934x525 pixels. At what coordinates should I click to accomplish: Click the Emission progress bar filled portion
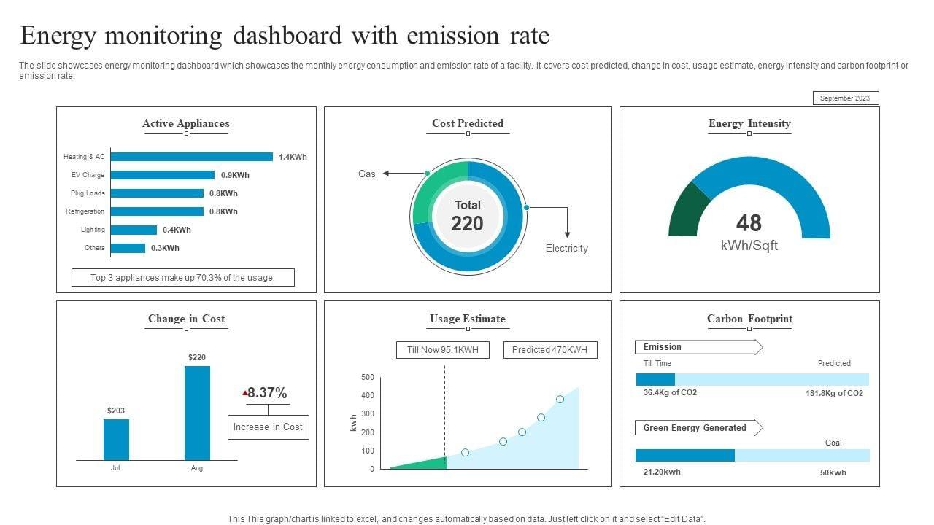[x=655, y=379]
